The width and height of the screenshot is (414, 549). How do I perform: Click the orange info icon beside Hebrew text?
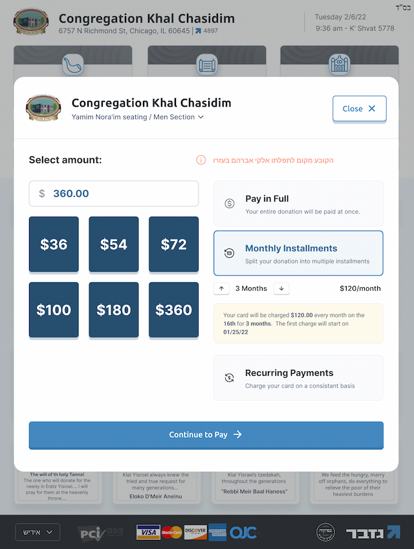201,160
